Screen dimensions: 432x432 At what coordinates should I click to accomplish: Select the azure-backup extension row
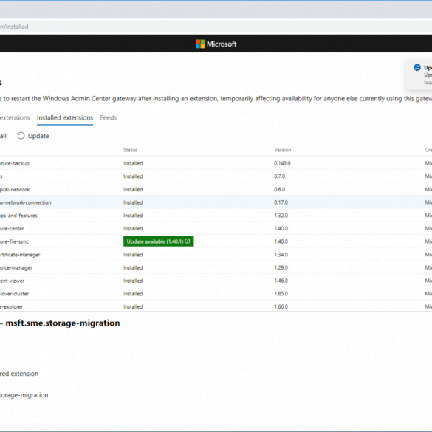[x=216, y=163]
